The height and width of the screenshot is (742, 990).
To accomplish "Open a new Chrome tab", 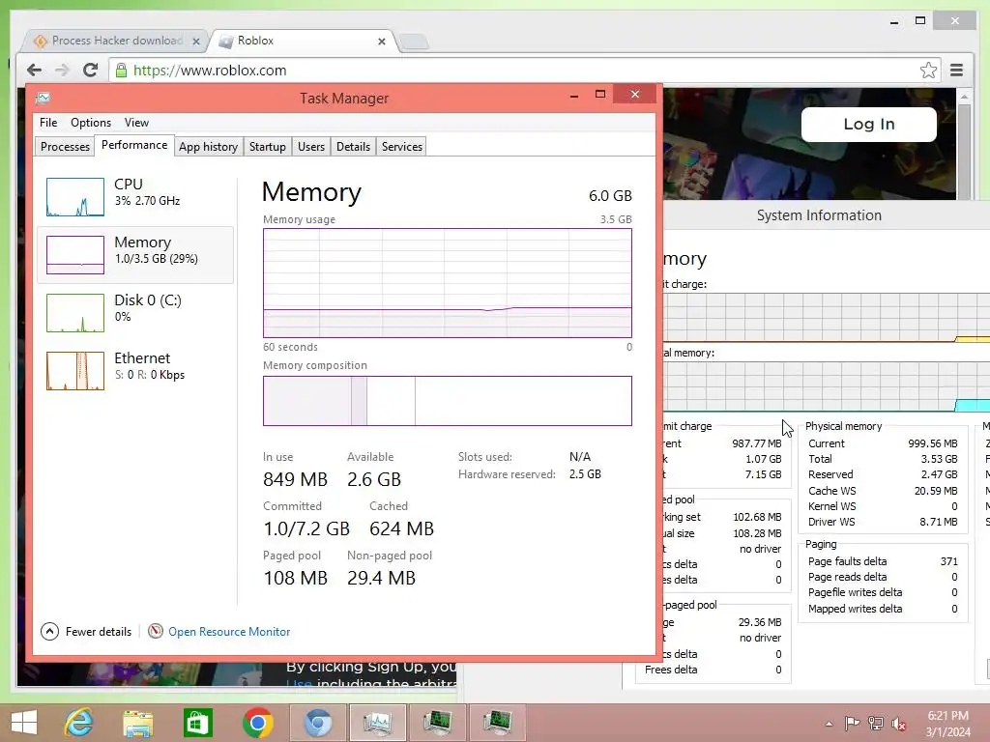I will [414, 42].
